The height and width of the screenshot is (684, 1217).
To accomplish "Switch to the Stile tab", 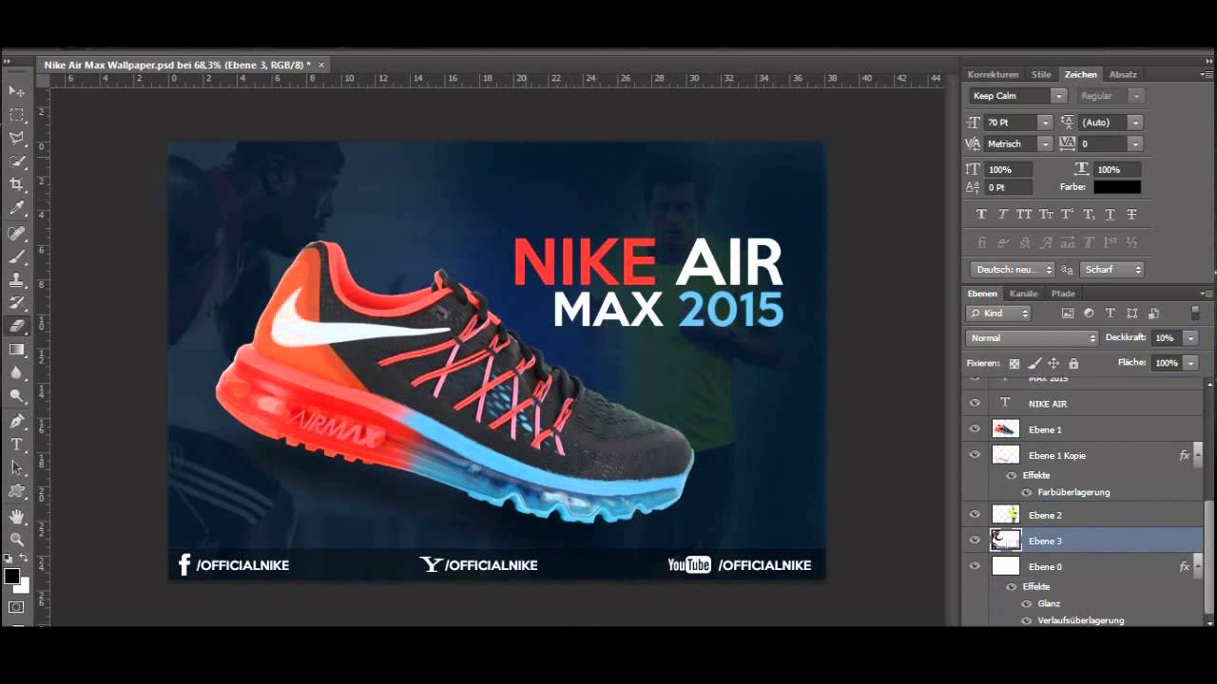I will pyautogui.click(x=1041, y=74).
